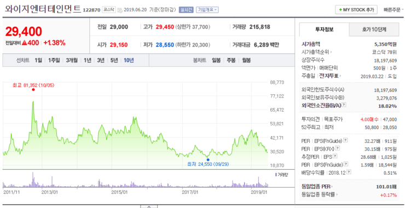The height and width of the screenshot is (208, 405).
Task: Click the 고가 29,450 value
Action: (x=165, y=27)
